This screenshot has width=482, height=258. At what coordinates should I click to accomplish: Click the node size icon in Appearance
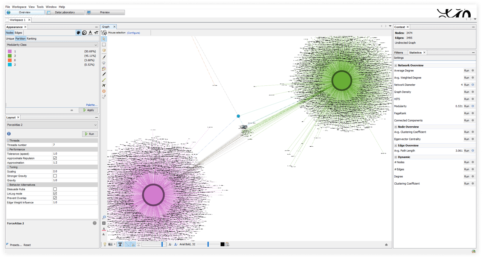pyautogui.click(x=84, y=33)
